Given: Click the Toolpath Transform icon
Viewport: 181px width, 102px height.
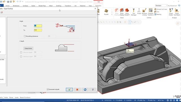Looking at the screenshot, I should (x=151, y=12).
